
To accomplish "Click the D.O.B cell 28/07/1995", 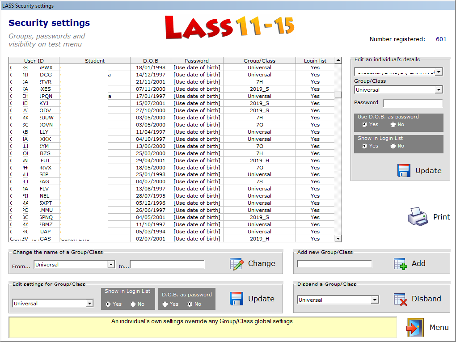I will click(x=151, y=196).
